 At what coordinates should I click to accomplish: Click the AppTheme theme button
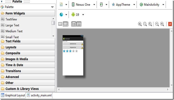click(121, 4)
